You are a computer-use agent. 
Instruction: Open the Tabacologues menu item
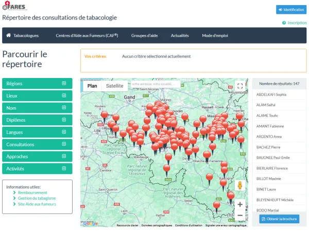click(26, 35)
